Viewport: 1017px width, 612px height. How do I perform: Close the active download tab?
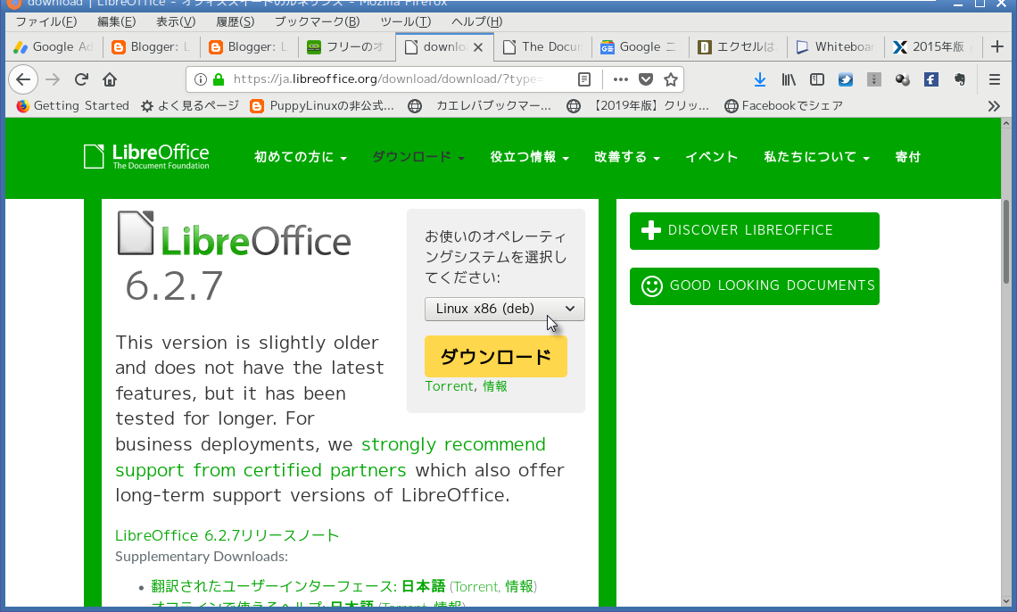[478, 46]
